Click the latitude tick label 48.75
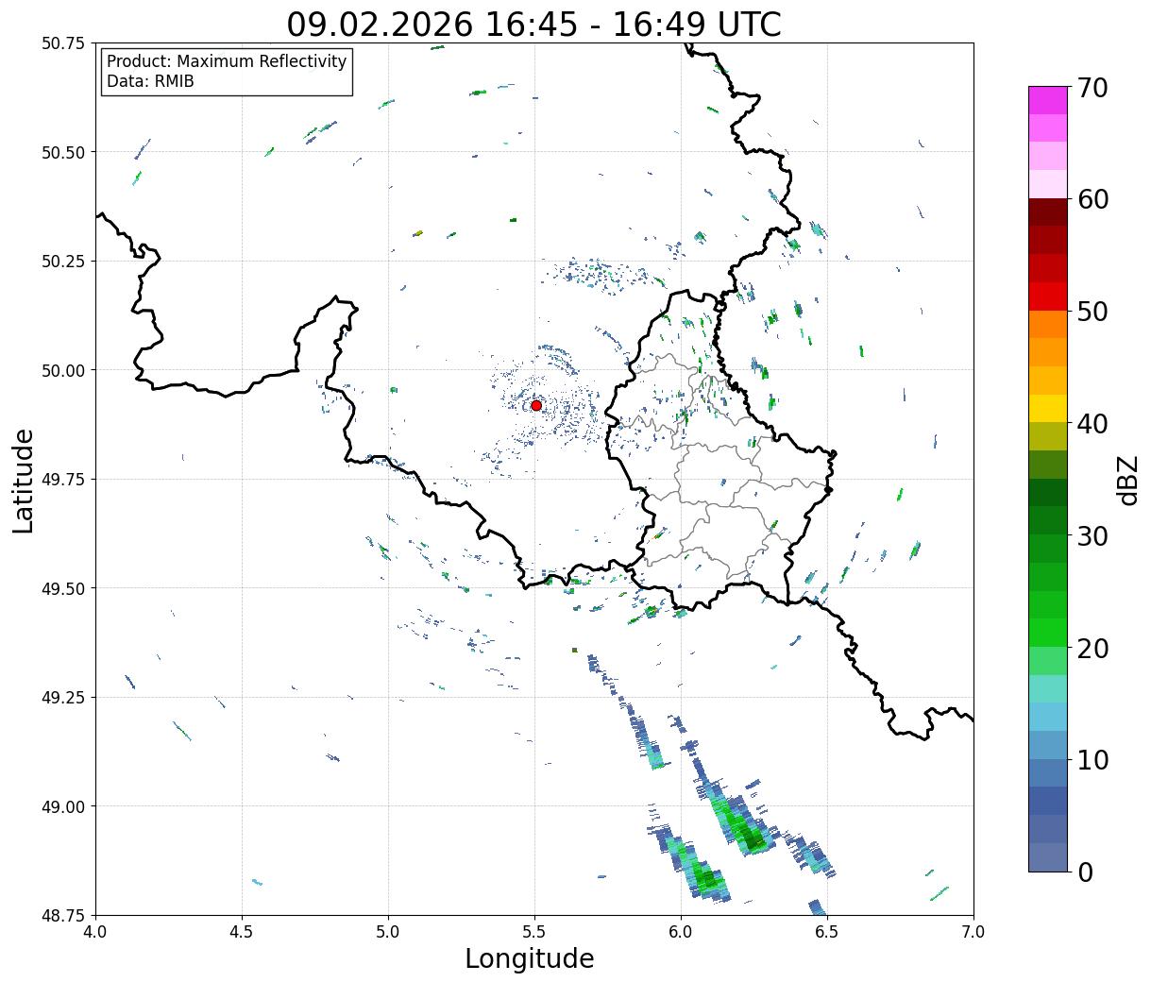Viewport: 1151px width, 982px height. point(63,915)
